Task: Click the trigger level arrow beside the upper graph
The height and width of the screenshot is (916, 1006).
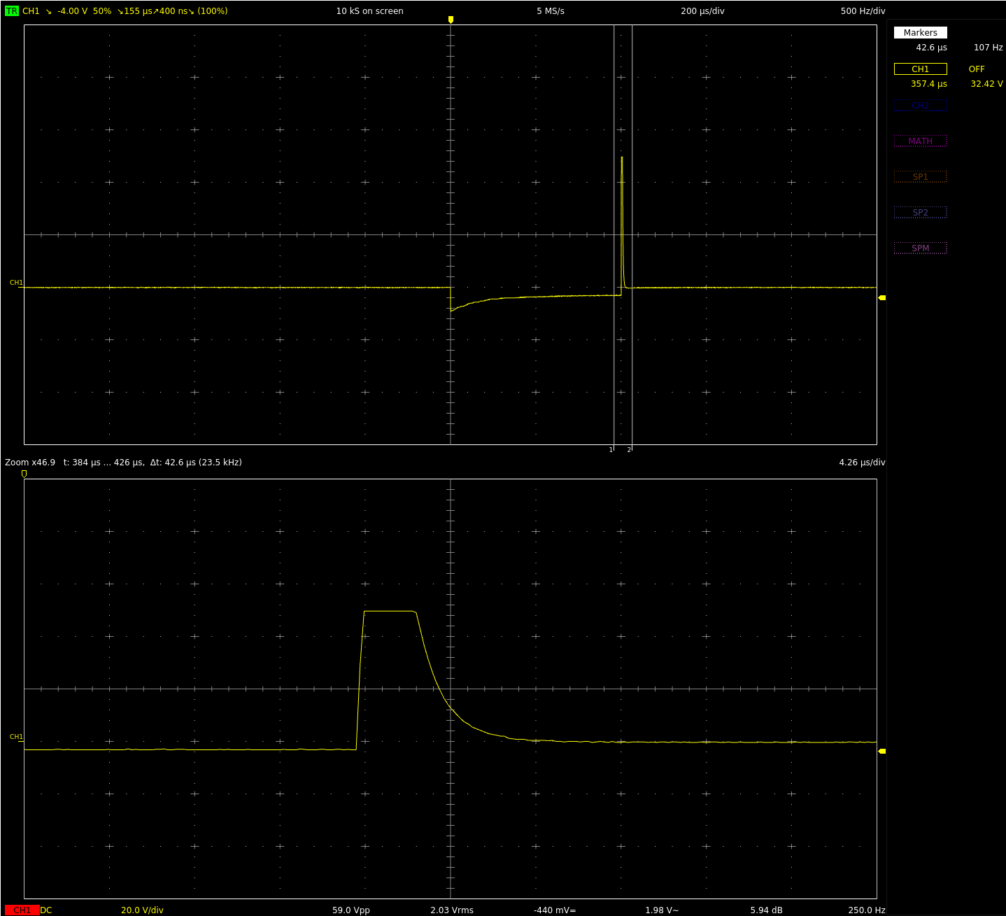Action: [881, 297]
